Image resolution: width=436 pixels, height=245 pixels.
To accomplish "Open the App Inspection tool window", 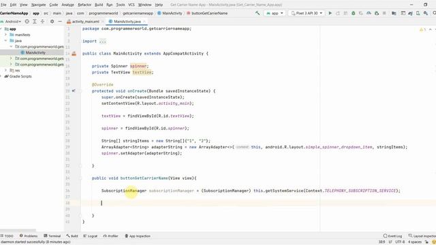I will (138, 236).
